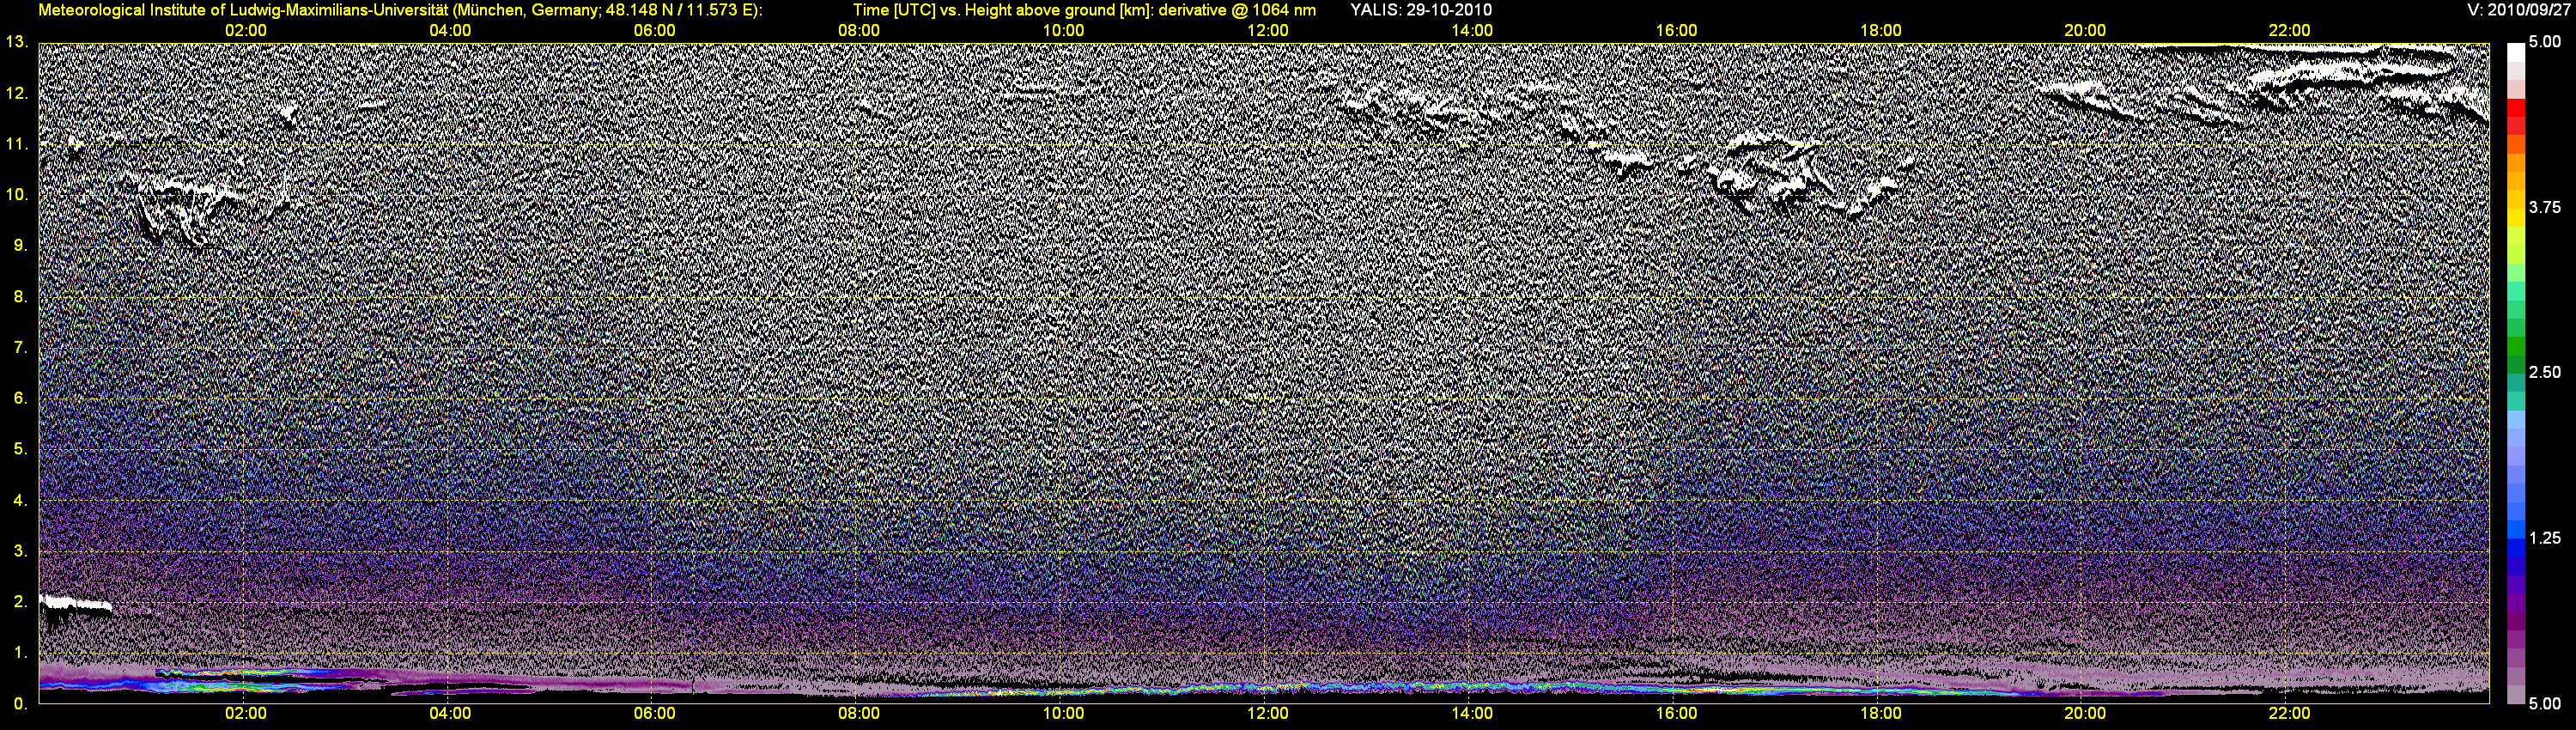Click the 5. km height axis label
The image size is (2576, 730).
pyautogui.click(x=20, y=449)
